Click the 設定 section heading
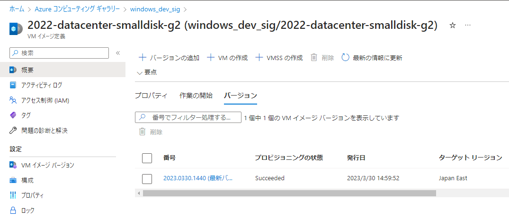The height and width of the screenshot is (219, 509). (x=16, y=149)
